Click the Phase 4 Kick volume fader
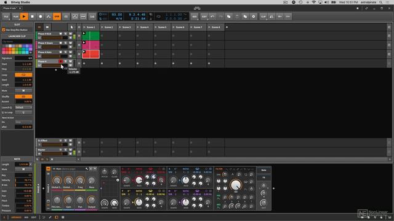394x221 pixels. tap(55, 37)
